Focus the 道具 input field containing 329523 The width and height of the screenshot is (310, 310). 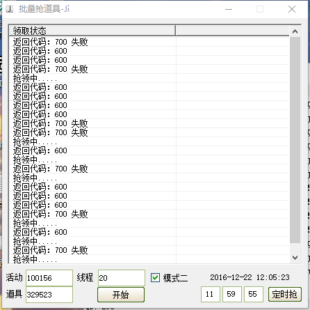(49, 295)
